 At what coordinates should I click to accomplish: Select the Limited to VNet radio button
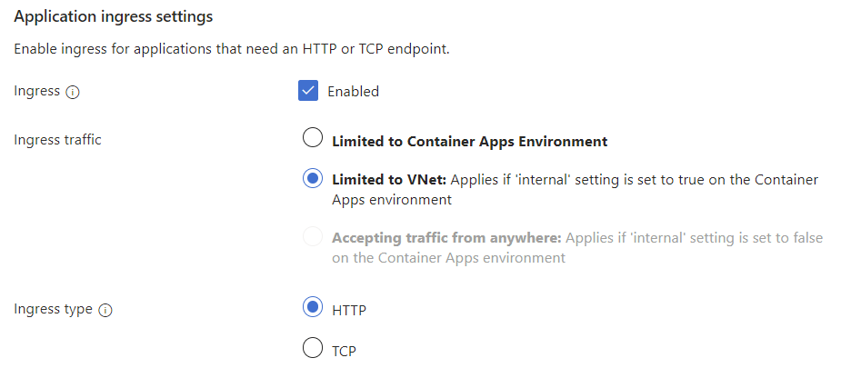pos(312,178)
